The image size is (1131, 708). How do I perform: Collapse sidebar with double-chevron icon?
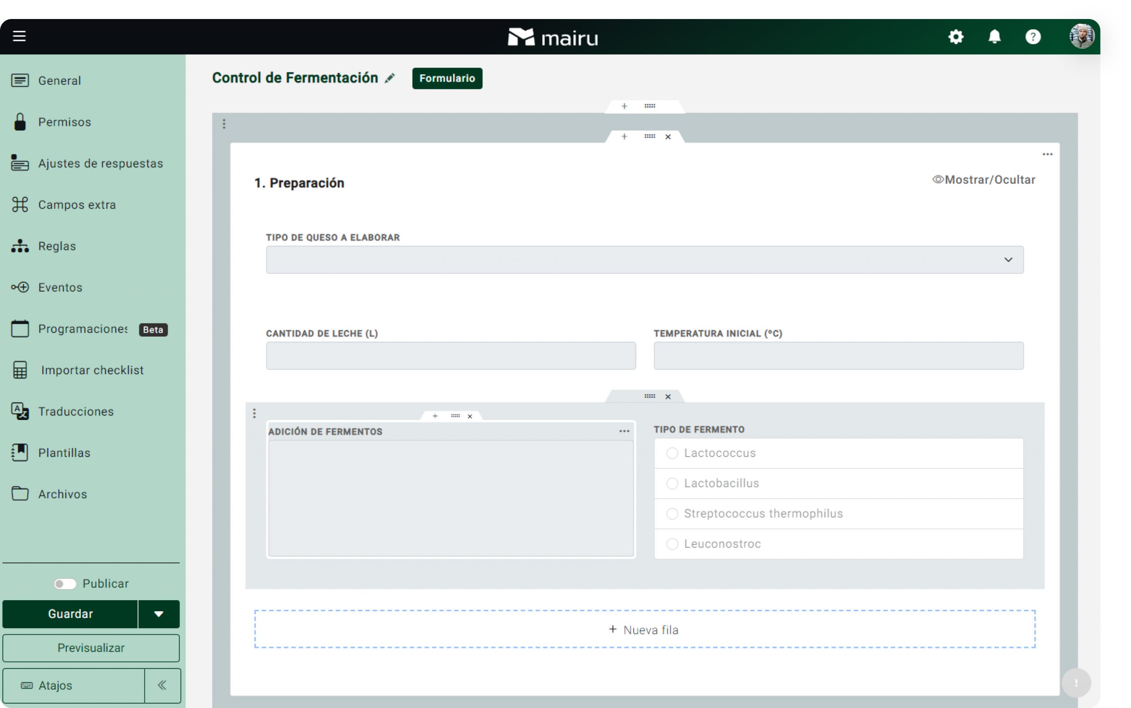point(162,685)
